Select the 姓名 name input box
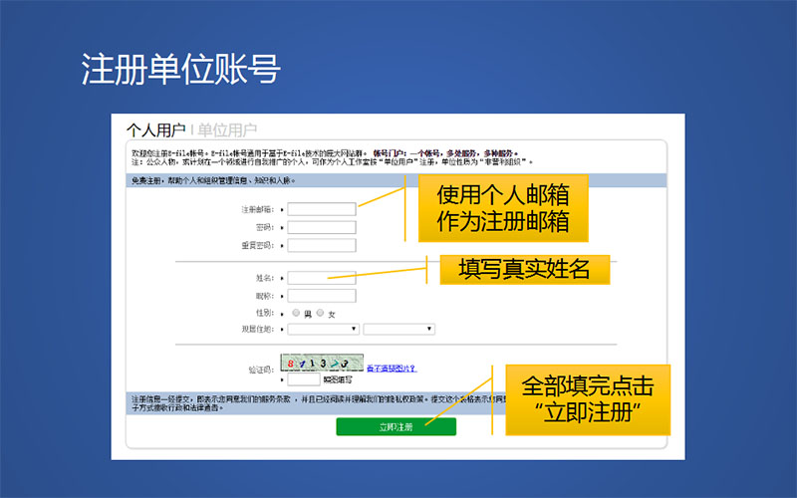This screenshot has width=797, height=498. click(x=321, y=278)
